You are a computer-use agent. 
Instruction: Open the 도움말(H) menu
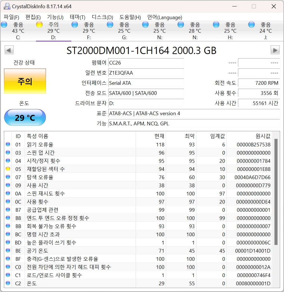130,17
